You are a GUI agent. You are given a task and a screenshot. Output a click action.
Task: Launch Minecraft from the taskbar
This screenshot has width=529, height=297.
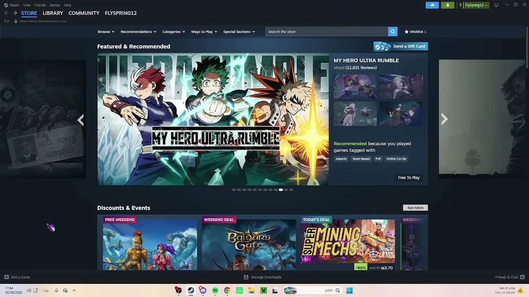coord(263,290)
